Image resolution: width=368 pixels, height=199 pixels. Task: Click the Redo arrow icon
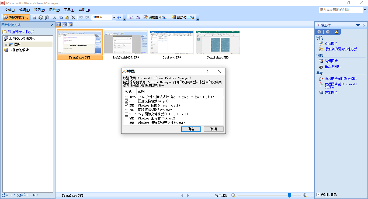point(87,18)
